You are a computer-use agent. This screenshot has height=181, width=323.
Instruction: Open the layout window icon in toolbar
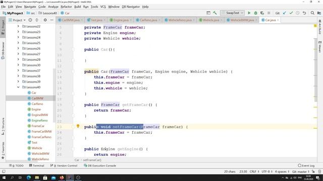208,13
